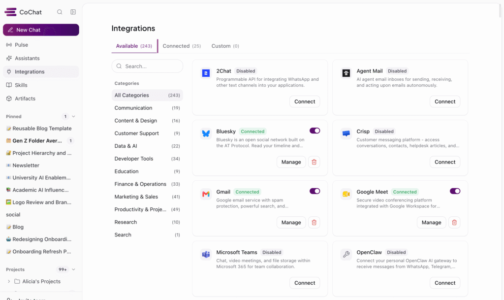The width and height of the screenshot is (504, 300).
Task: Click the Assistants sparkle icon in sidebar
Action: (x=9, y=58)
